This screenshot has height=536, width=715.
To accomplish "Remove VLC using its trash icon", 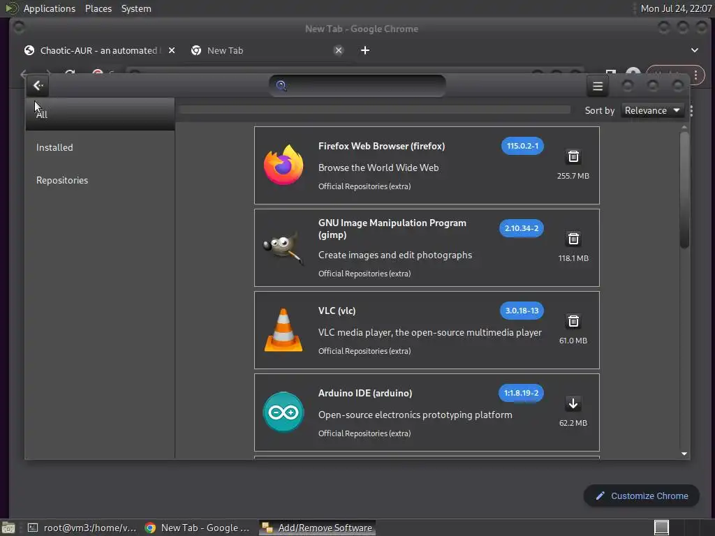I will pyautogui.click(x=573, y=321).
